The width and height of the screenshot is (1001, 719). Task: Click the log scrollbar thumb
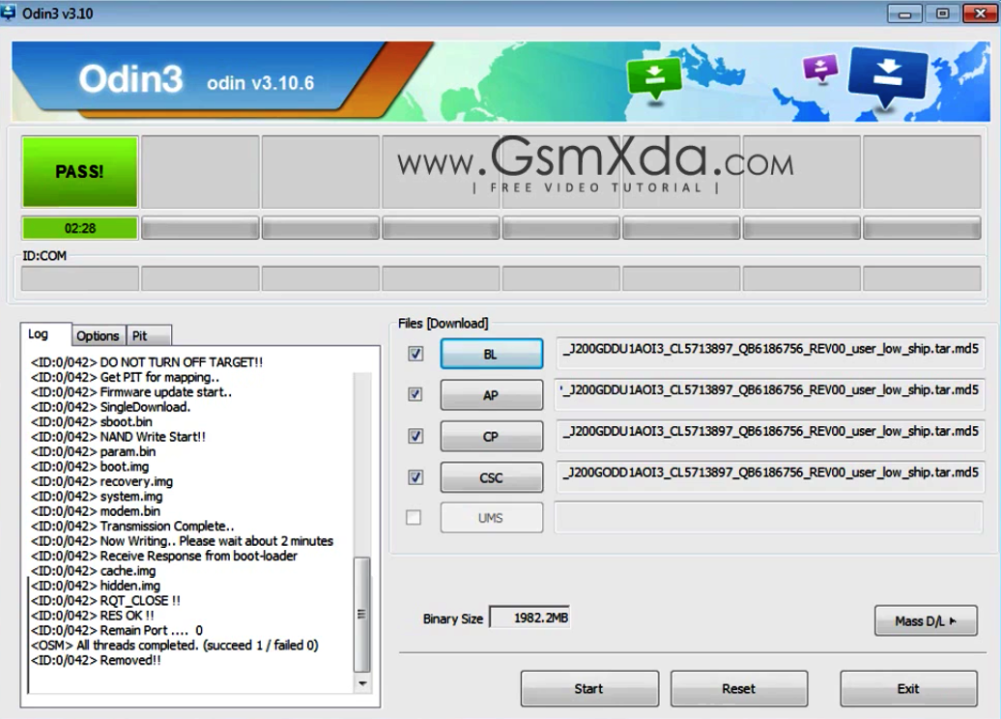(x=362, y=615)
